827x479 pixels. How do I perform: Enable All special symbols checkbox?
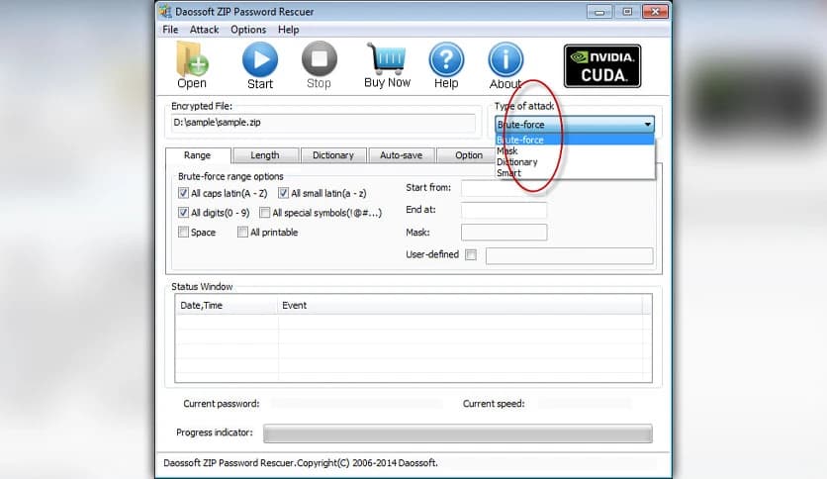click(265, 213)
